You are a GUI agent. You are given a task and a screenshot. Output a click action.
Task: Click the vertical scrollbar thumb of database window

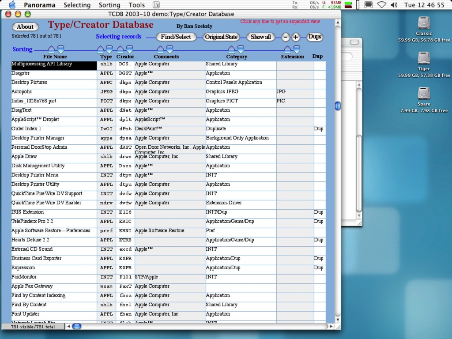(x=338, y=106)
